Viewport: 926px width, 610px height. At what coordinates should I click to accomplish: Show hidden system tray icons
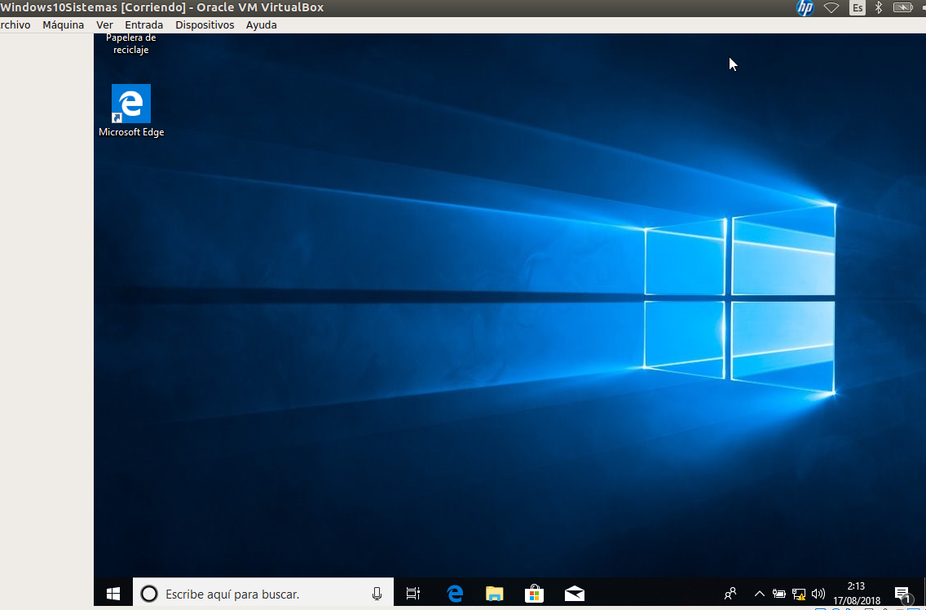tap(760, 594)
